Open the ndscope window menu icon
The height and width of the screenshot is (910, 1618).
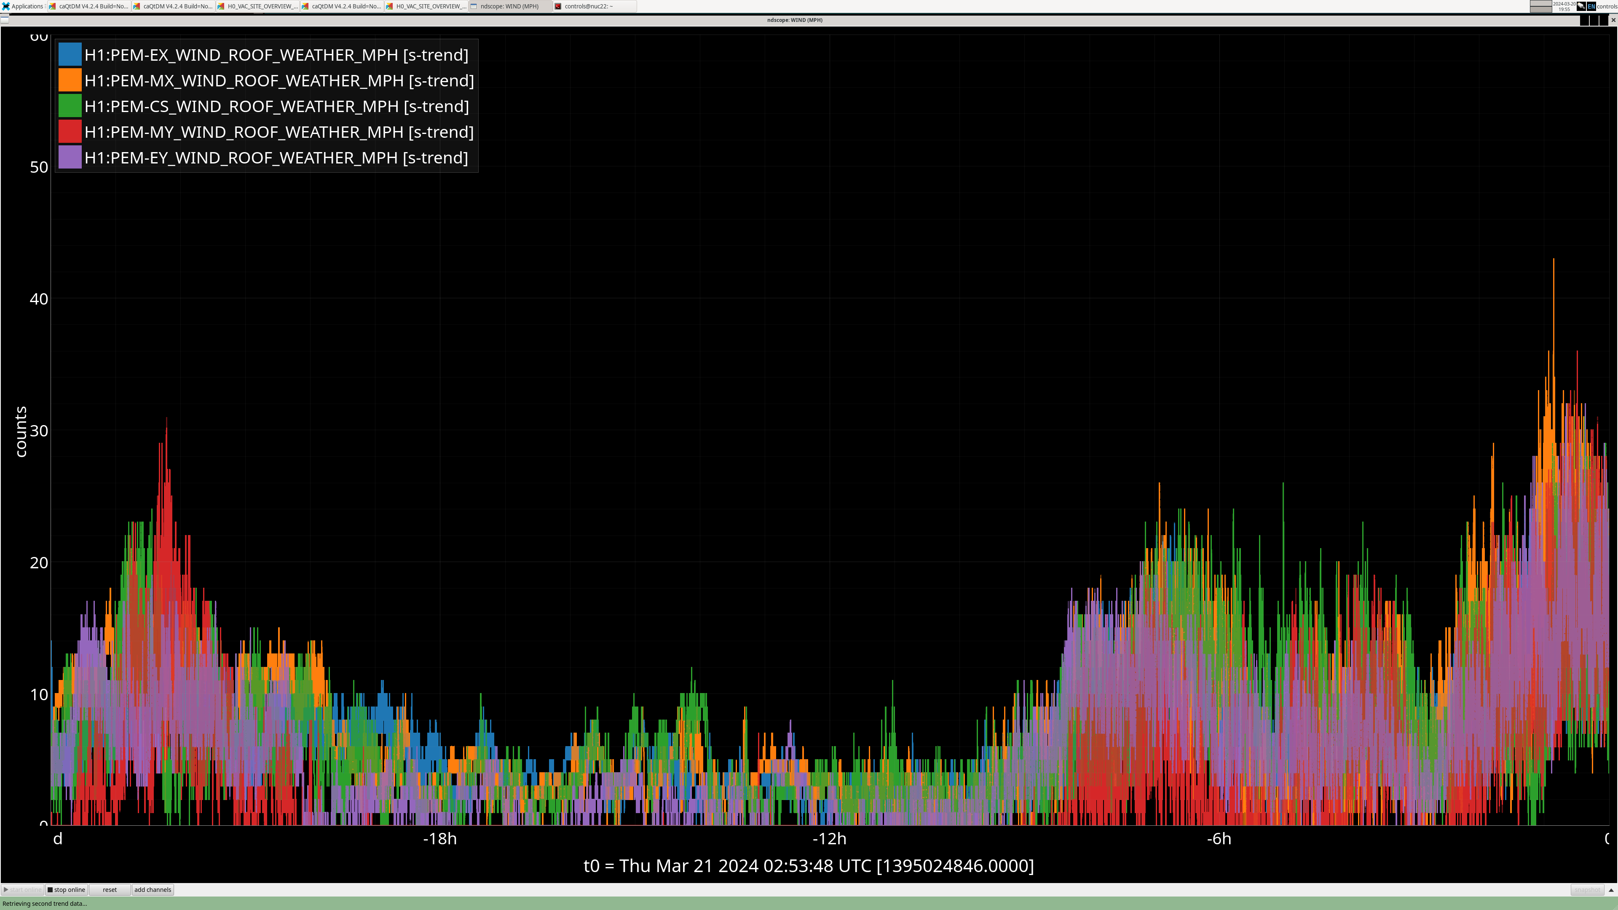[x=5, y=20]
